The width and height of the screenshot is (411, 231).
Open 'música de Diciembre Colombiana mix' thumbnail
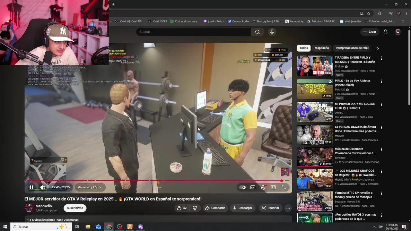[x=315, y=157]
